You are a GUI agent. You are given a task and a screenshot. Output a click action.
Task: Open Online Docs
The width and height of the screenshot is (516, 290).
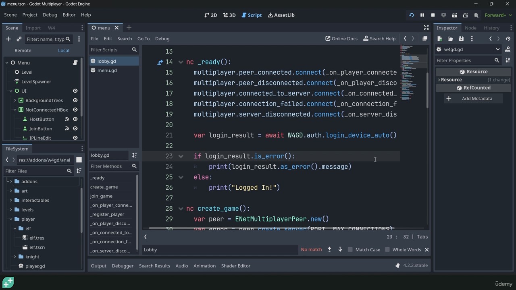[x=341, y=39]
